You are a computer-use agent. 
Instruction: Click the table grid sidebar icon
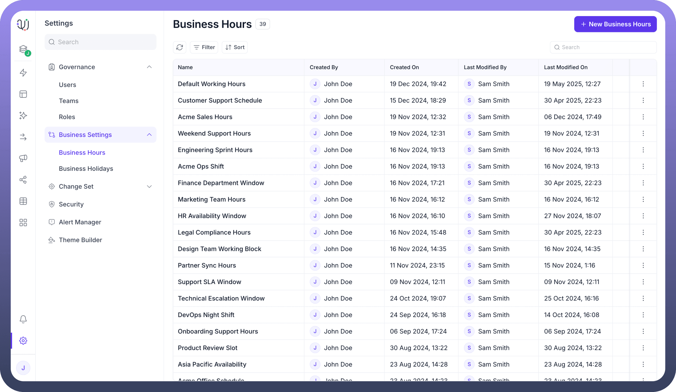[x=23, y=201]
